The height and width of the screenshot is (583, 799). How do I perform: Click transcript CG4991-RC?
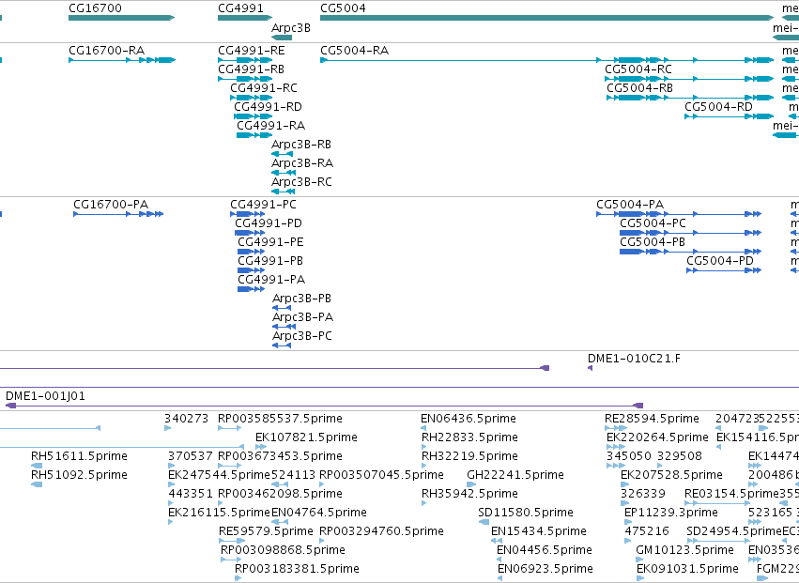(x=252, y=98)
